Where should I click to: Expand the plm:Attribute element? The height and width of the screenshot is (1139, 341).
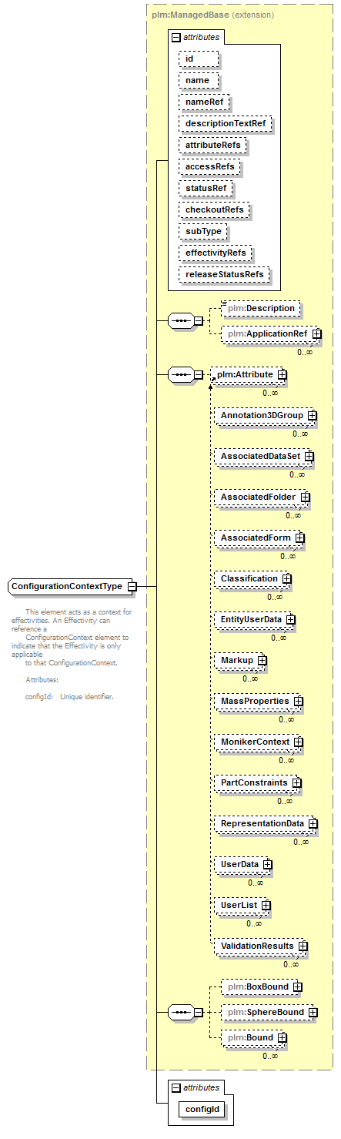point(282,375)
